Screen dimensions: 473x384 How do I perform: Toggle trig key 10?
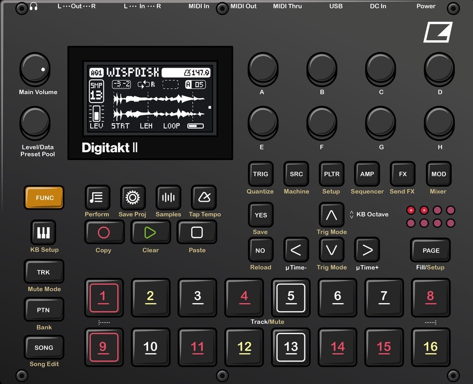click(150, 347)
